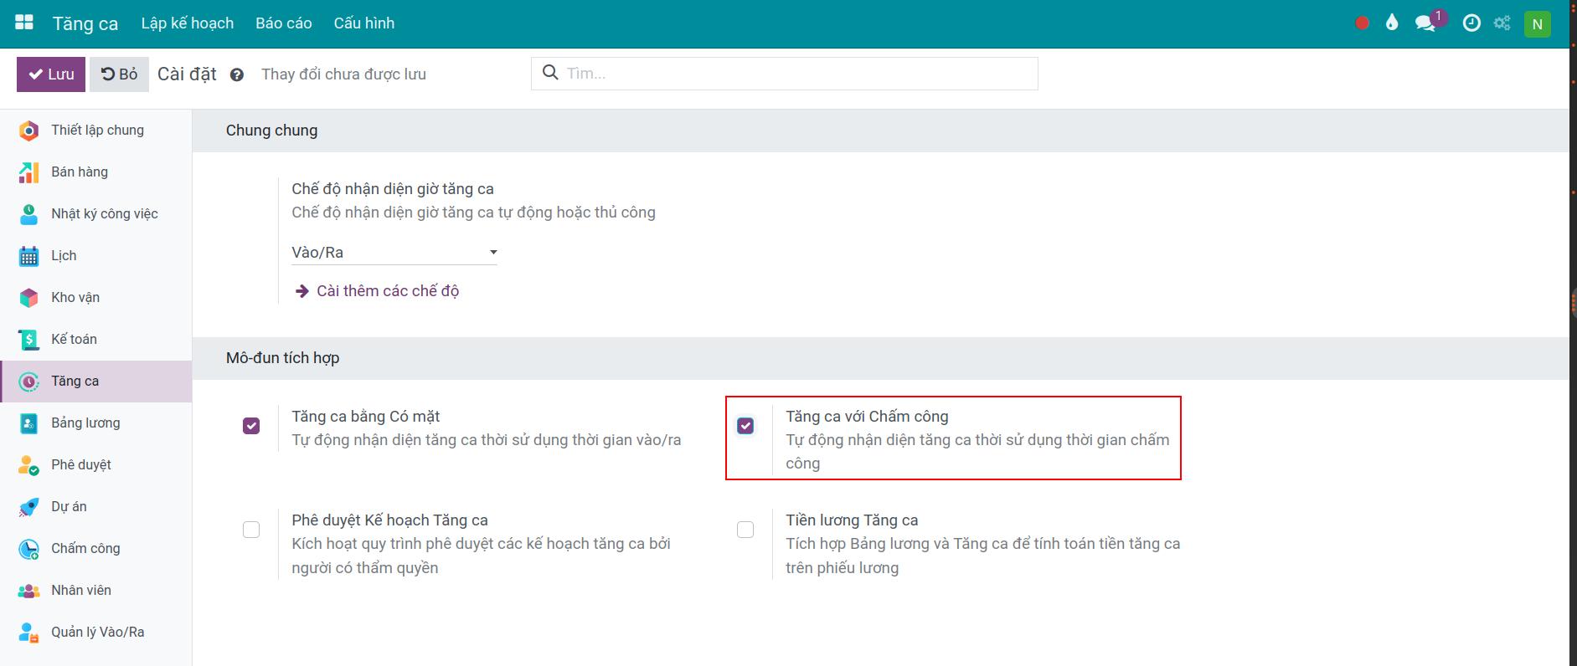Open the Báo cáo menu
Viewport: 1577px width, 666px height.
283,23
